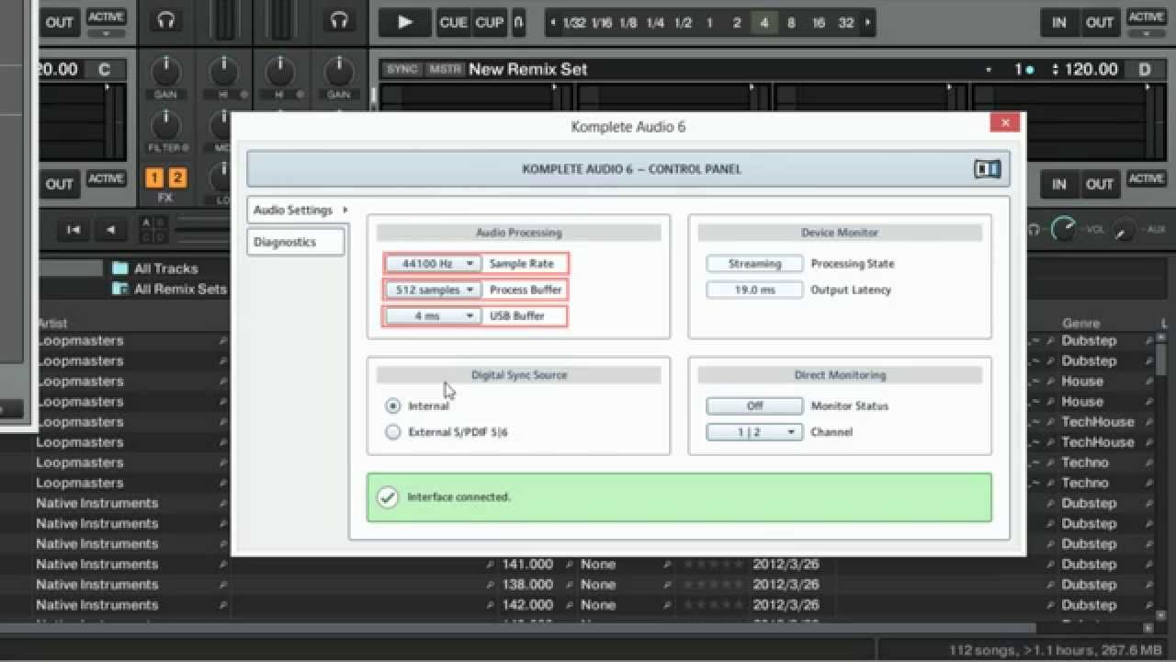
Task: Click loop size right arrow
Action: pyautogui.click(x=867, y=23)
